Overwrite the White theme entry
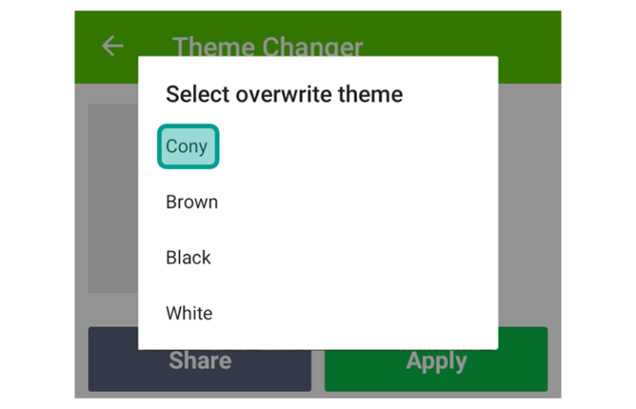The image size is (636, 409). (318, 313)
